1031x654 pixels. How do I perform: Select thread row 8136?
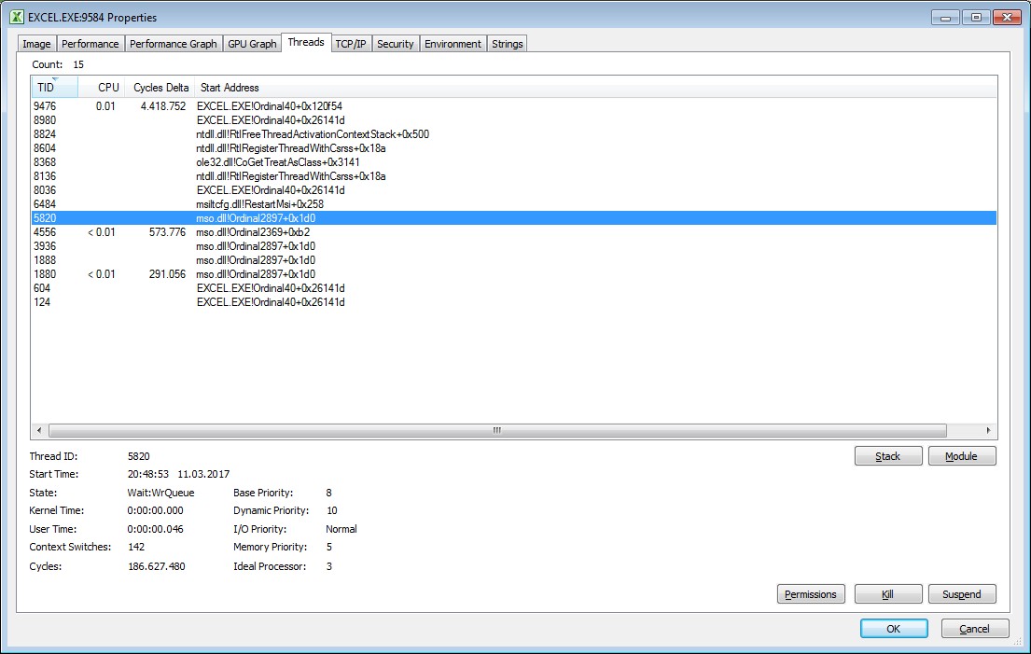tap(514, 176)
